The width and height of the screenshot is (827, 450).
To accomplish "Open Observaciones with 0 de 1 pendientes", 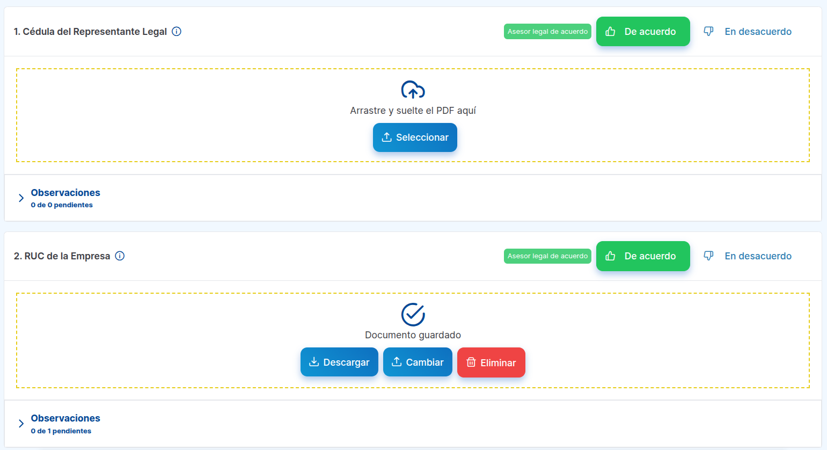I will click(65, 423).
